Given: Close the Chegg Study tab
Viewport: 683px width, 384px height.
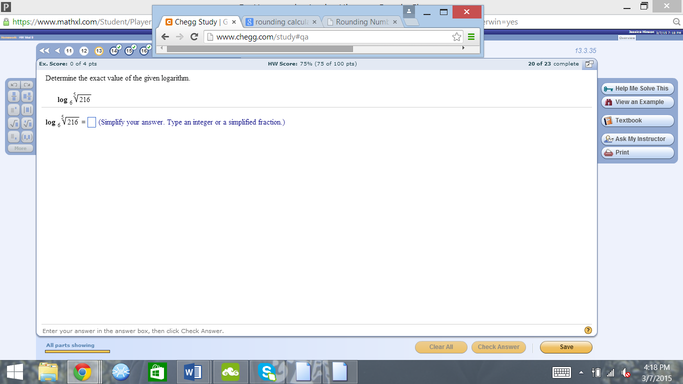Looking at the screenshot, I should click(233, 22).
